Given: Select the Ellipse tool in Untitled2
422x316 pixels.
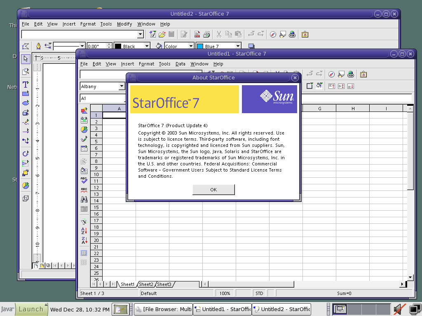Looking at the screenshot, I should click(x=26, y=103).
